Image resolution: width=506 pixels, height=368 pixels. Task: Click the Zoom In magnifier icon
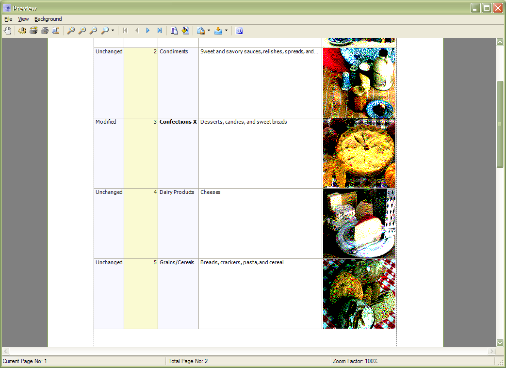point(82,31)
